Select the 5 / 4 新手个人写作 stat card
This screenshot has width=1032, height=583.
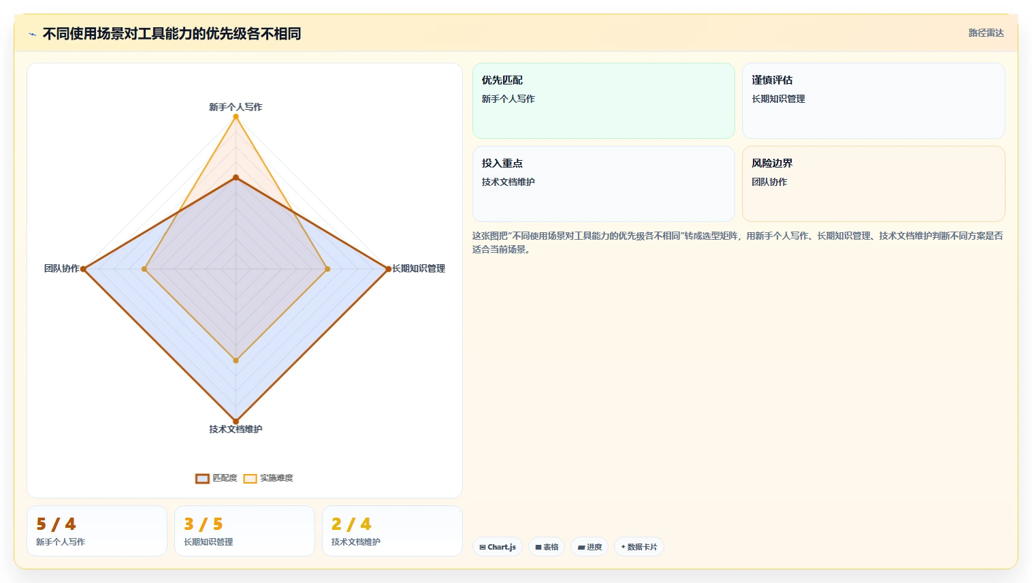click(x=97, y=531)
